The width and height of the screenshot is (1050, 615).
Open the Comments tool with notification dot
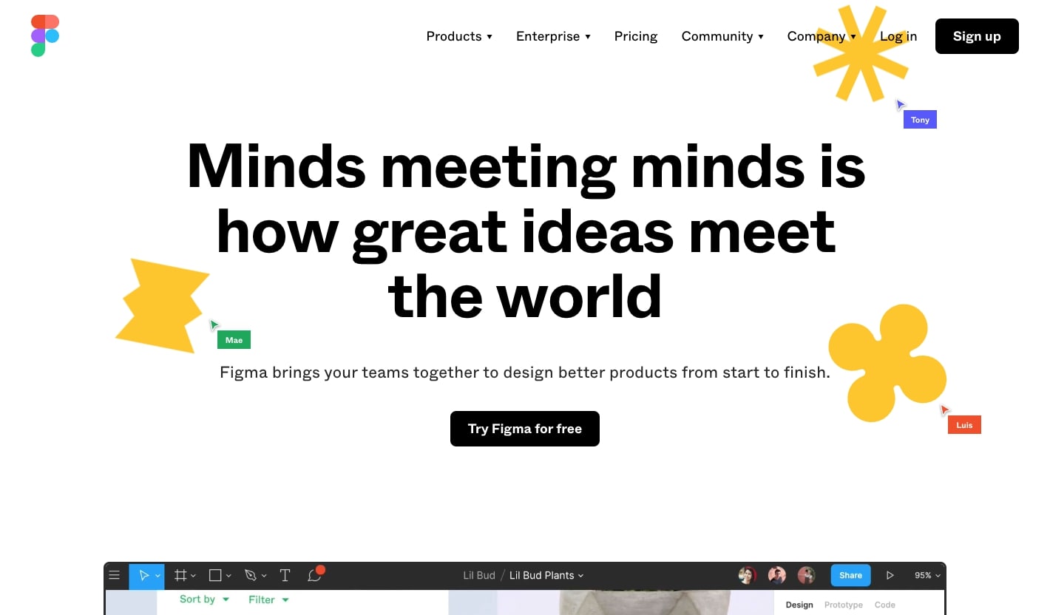click(x=316, y=574)
